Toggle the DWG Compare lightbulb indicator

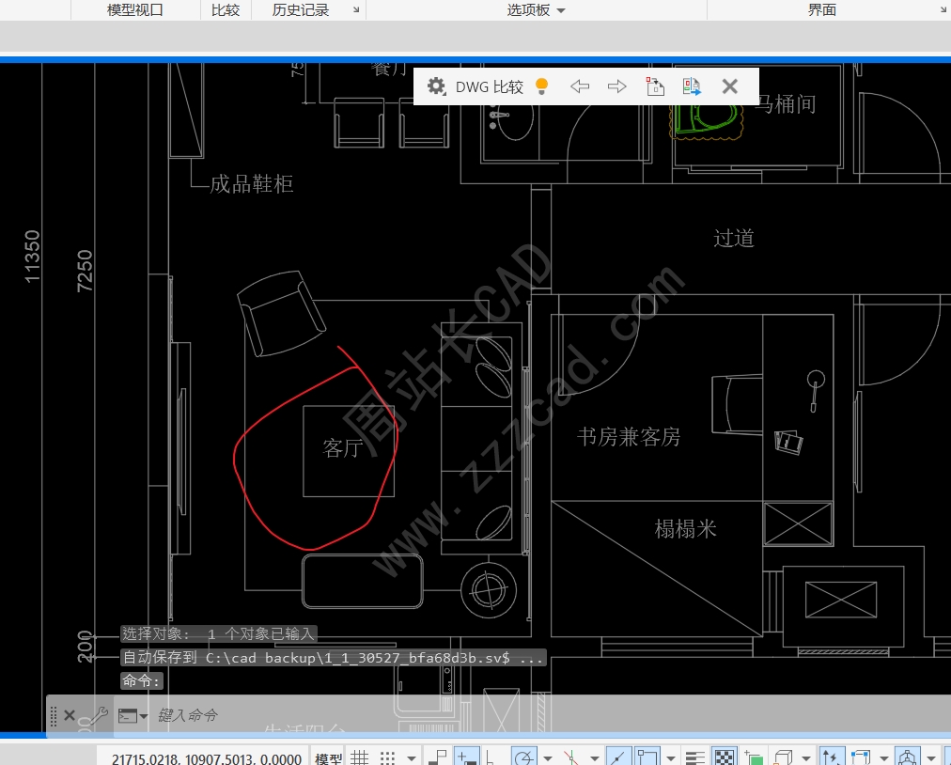pos(541,86)
